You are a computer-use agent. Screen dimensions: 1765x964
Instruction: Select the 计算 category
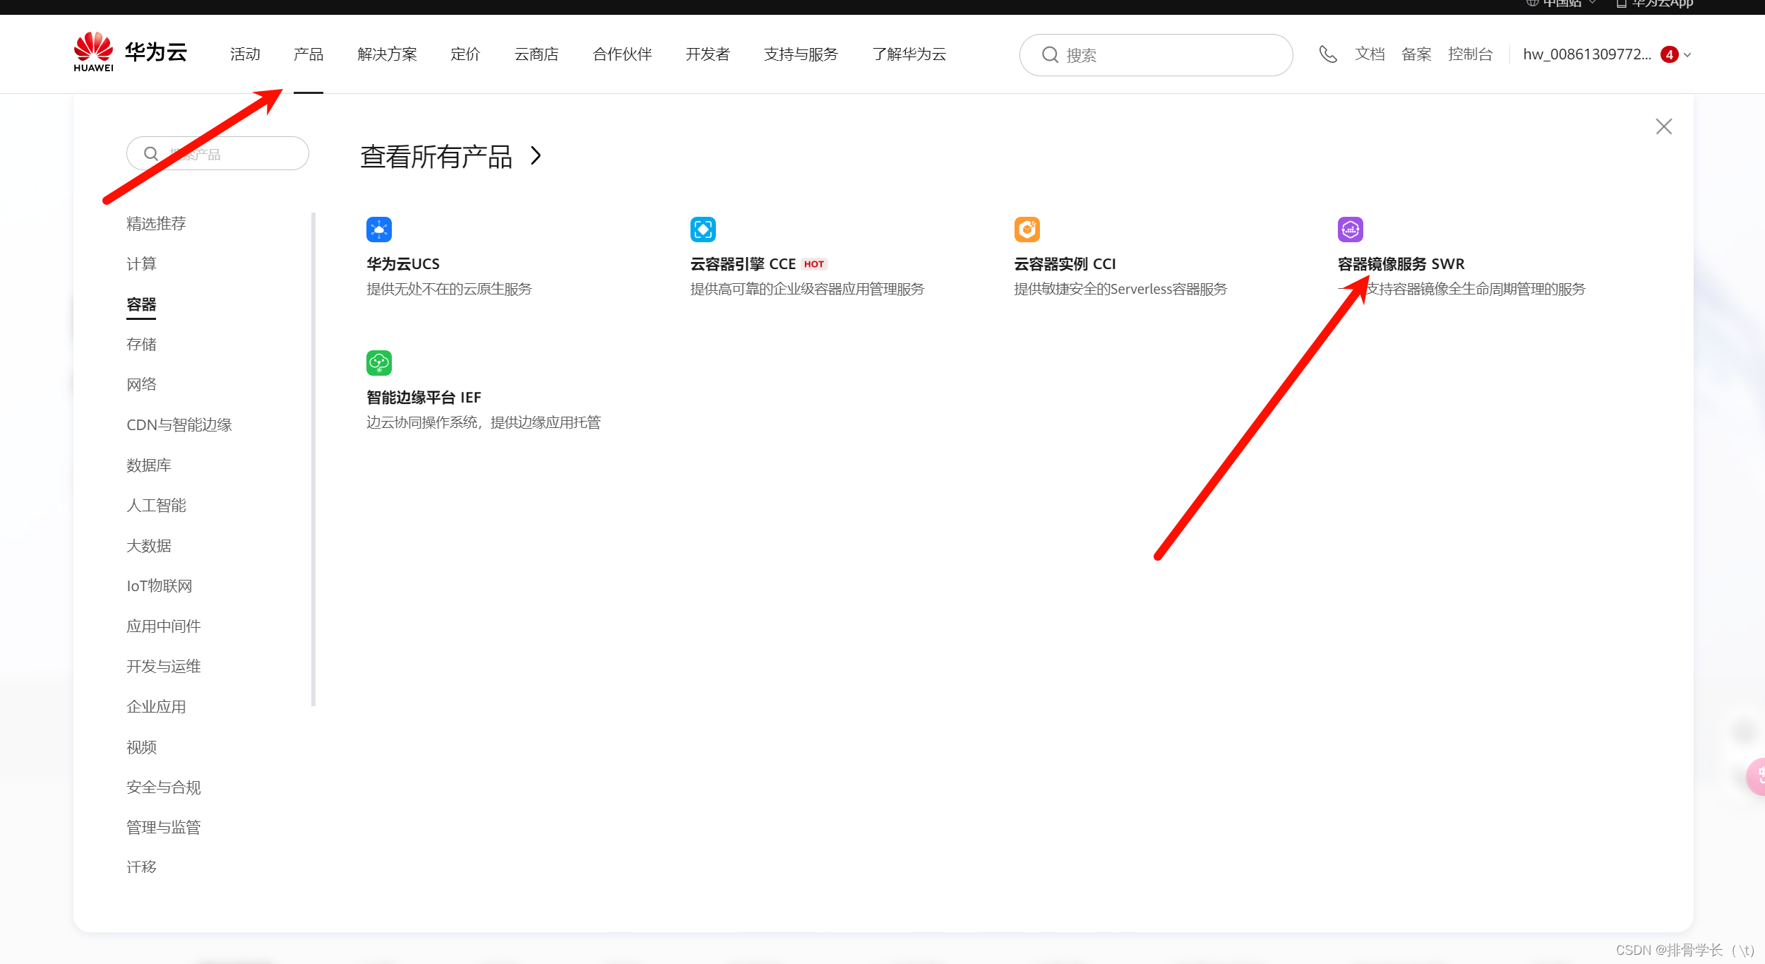point(141,264)
